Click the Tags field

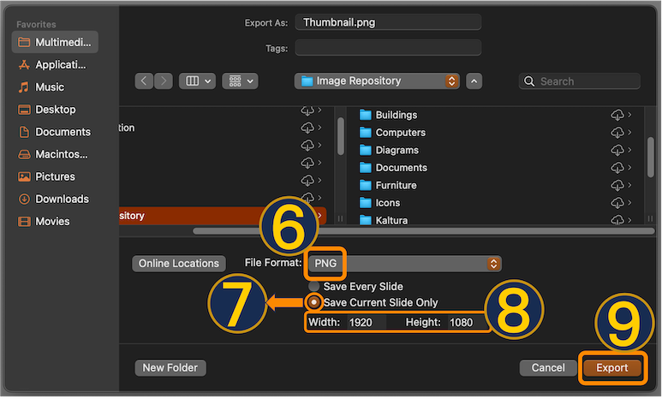point(388,48)
